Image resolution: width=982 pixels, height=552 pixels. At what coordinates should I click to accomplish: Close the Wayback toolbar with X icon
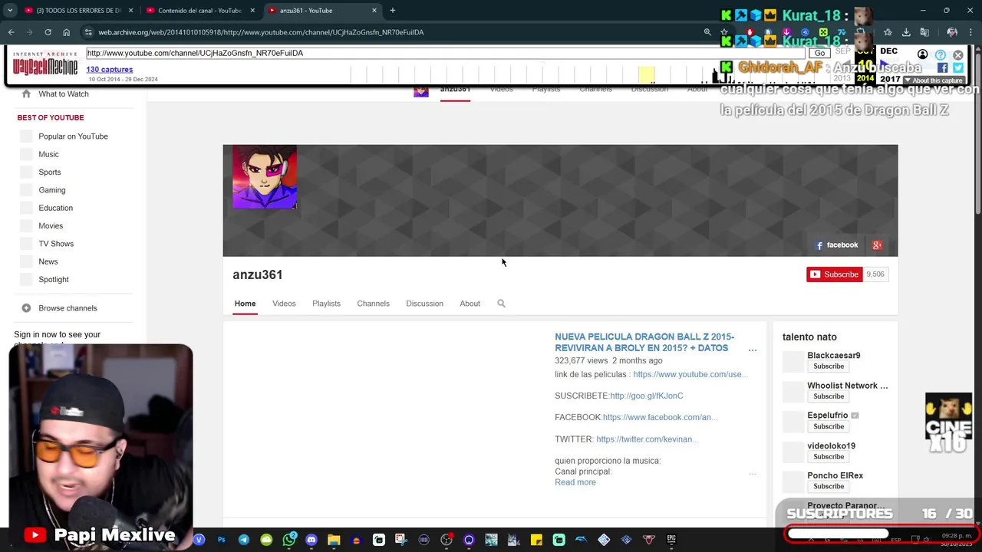[958, 55]
